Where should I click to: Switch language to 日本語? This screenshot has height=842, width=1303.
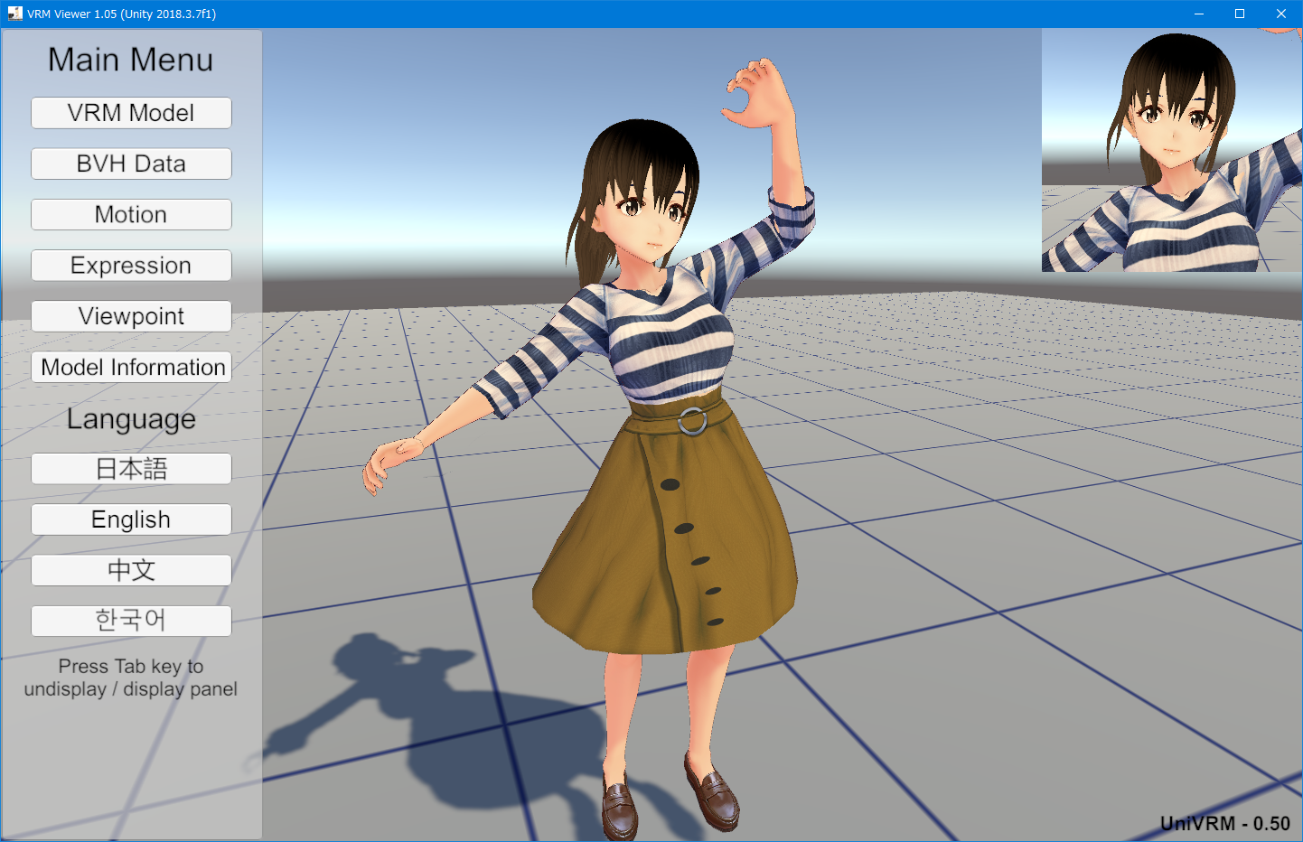click(131, 469)
